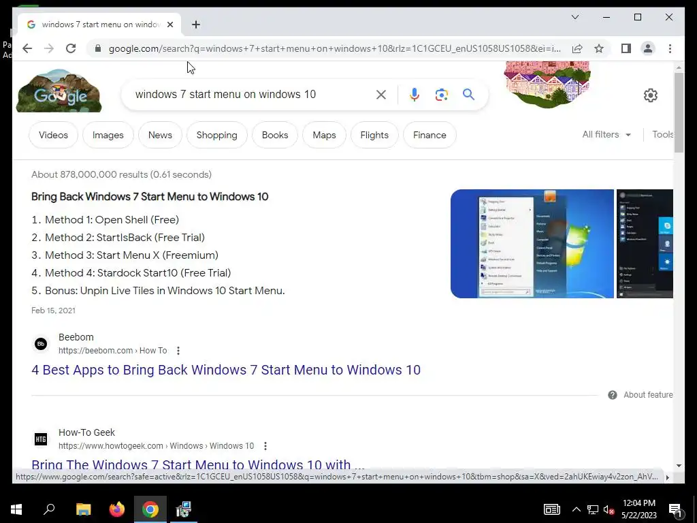This screenshot has width=697, height=523.
Task: Click How-To Geek HTG favicon
Action: 41,439
